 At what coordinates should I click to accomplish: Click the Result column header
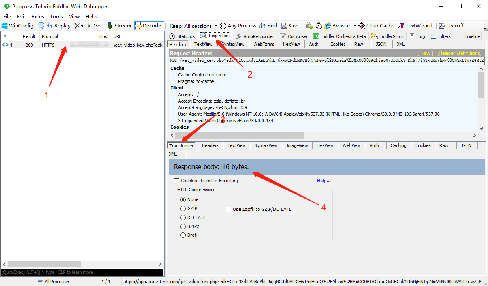point(29,36)
